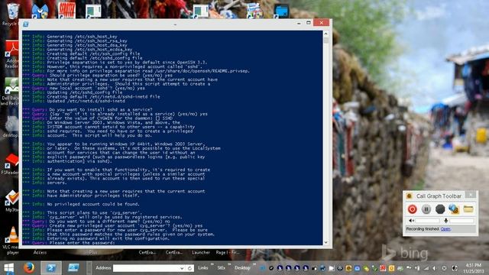Stop recording in Call Graph Toolbar
This screenshot has width=489, height=275.
coord(440,209)
